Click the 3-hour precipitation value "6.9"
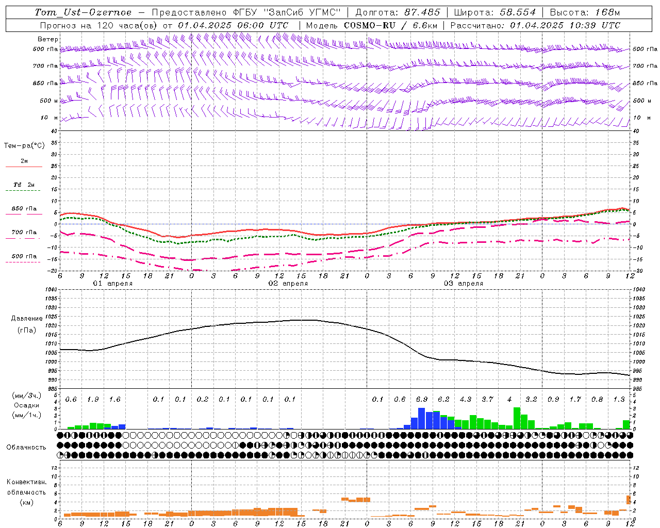The width and height of the screenshot is (660, 528). (x=421, y=400)
